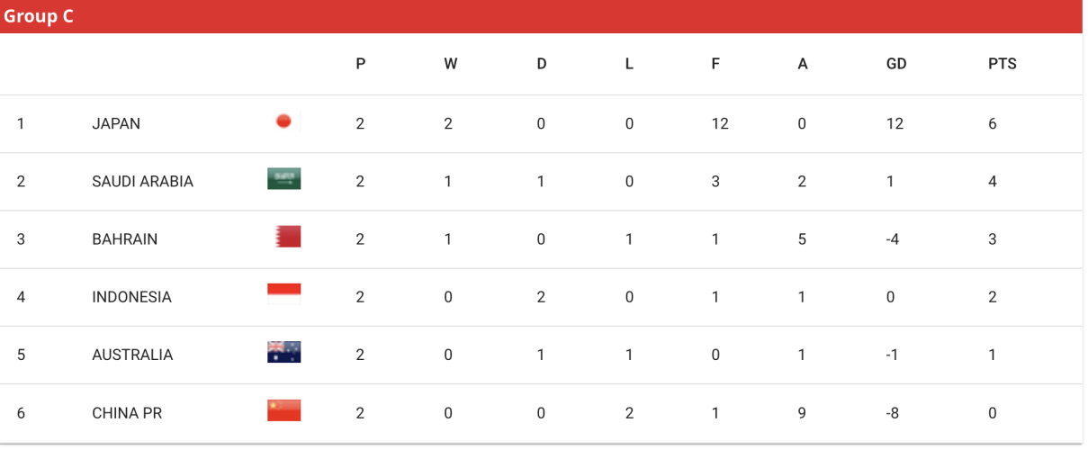Select the INDONESIA team name

131,297
